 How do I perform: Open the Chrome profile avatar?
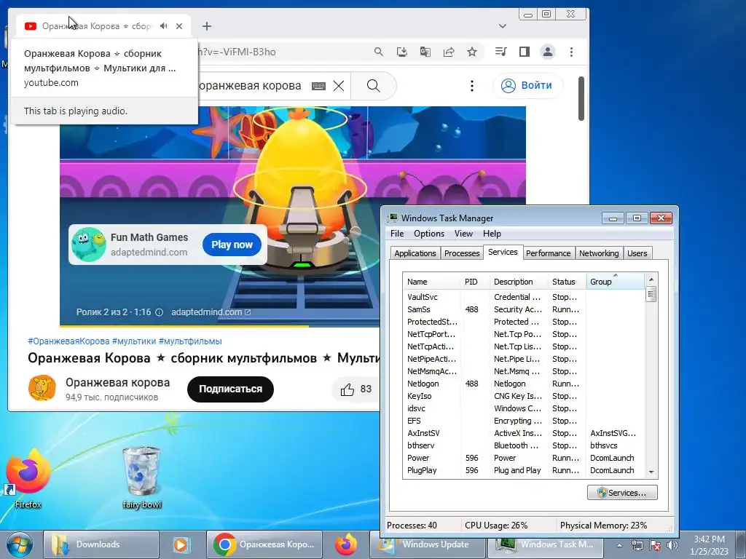point(548,52)
